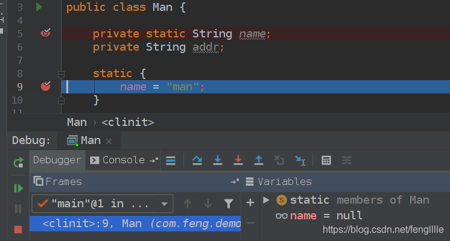
Task: Click addr field on line 6
Action: click(206, 47)
